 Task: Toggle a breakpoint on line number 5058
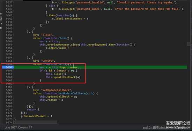coord(9,70)
